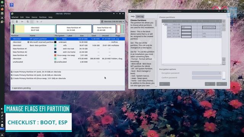The height and width of the screenshot is (137, 244).
Task: Click the icon of pending operation Partition #3
Action: click(12, 78)
